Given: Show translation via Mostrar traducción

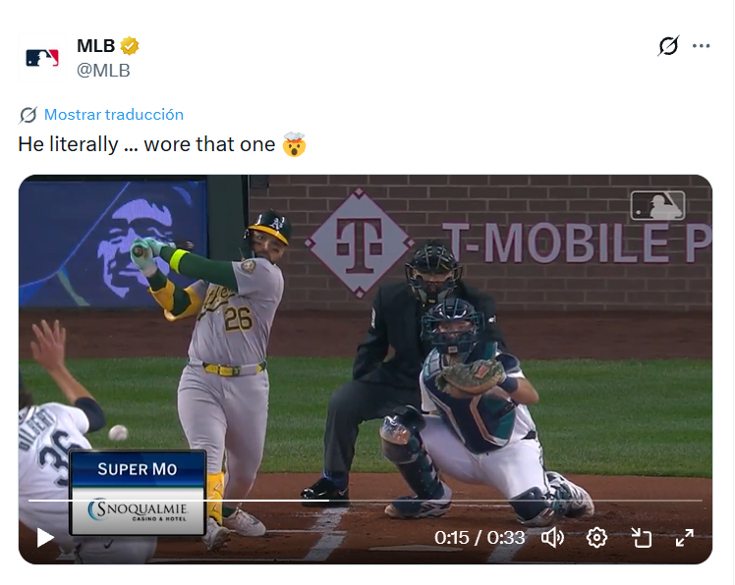Looking at the screenshot, I should click(113, 115).
